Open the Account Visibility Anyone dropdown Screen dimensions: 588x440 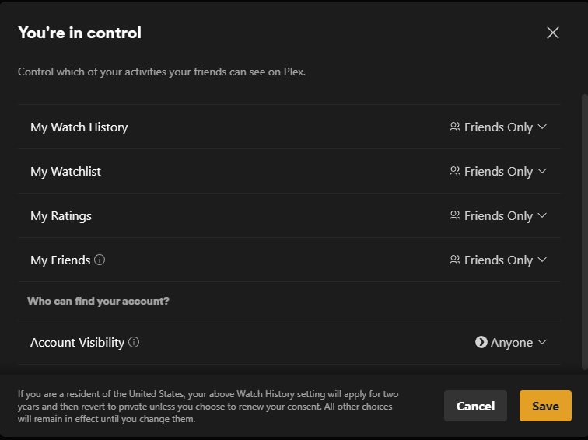coord(512,343)
